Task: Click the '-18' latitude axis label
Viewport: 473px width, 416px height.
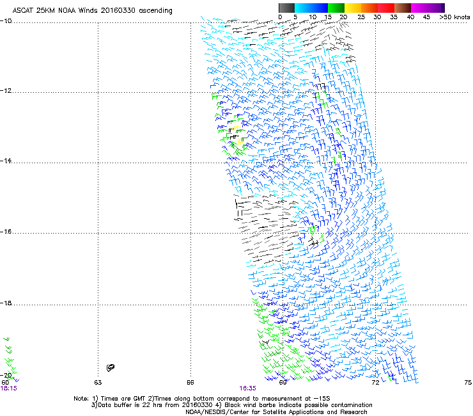Action: [6, 303]
